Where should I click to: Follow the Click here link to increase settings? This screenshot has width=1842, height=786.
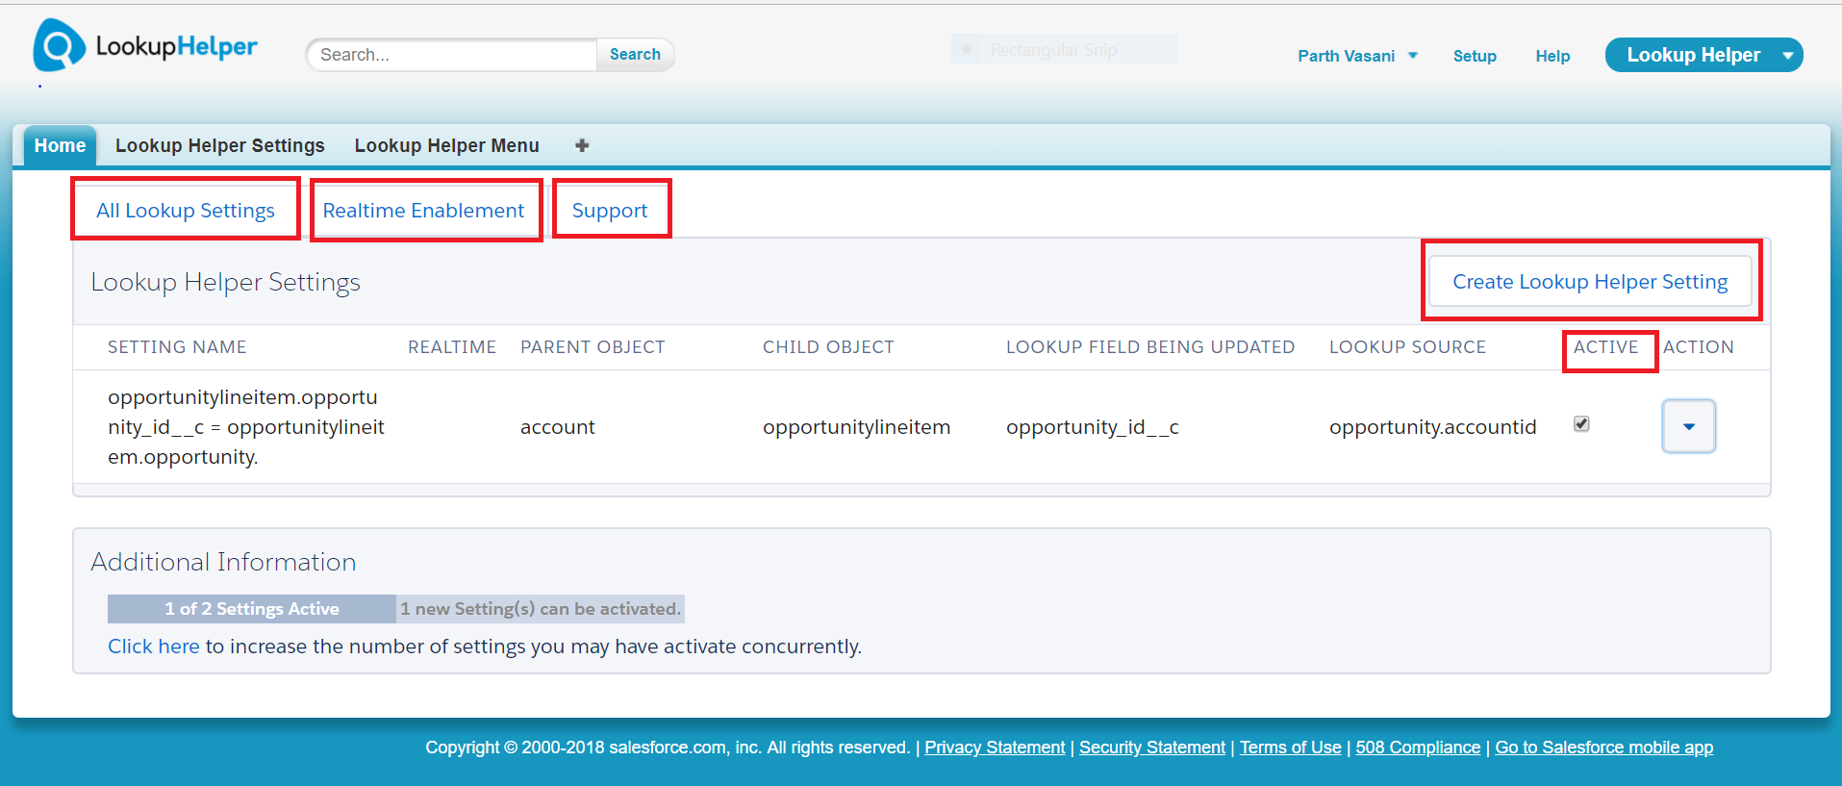[154, 647]
